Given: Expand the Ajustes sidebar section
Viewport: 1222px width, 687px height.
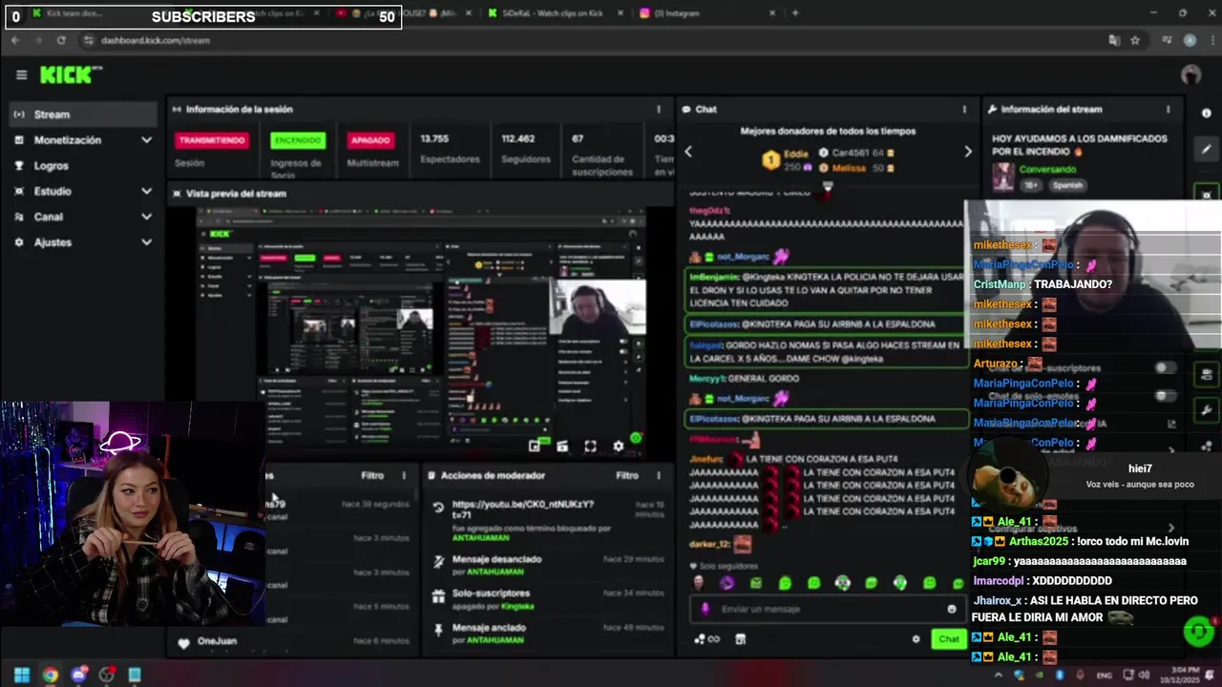Looking at the screenshot, I should (81, 242).
